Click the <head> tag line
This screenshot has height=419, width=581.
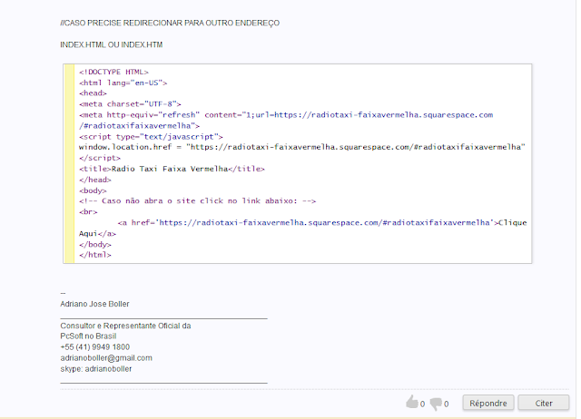point(93,93)
